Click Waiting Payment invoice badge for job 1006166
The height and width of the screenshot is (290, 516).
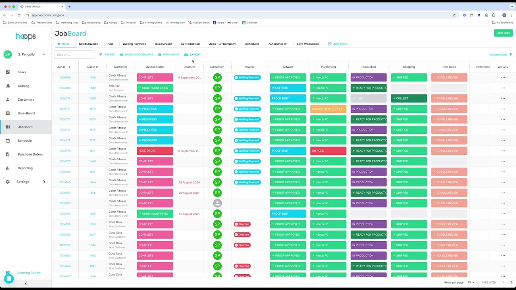coord(247,182)
